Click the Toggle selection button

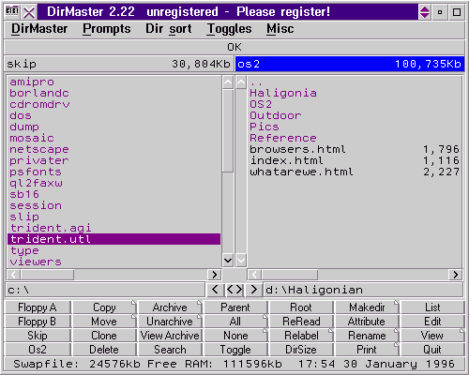point(235,350)
